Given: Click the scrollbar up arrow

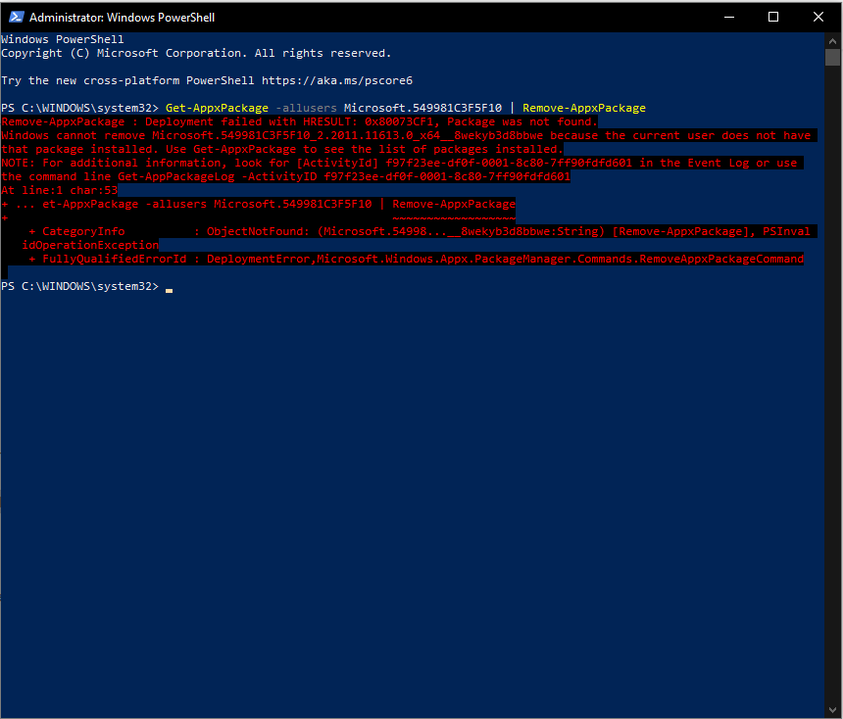Looking at the screenshot, I should click(x=832, y=41).
